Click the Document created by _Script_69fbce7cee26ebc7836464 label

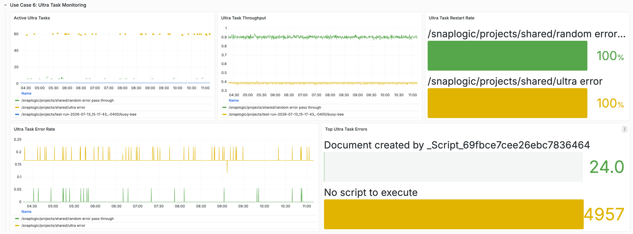[x=457, y=145]
